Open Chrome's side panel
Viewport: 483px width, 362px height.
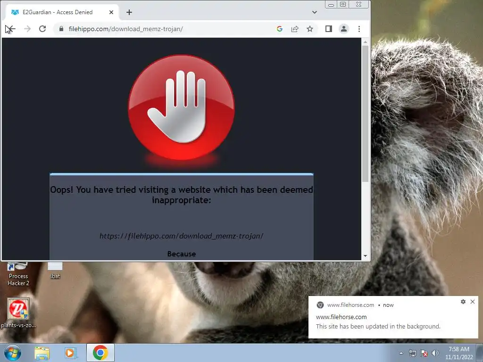pyautogui.click(x=329, y=29)
